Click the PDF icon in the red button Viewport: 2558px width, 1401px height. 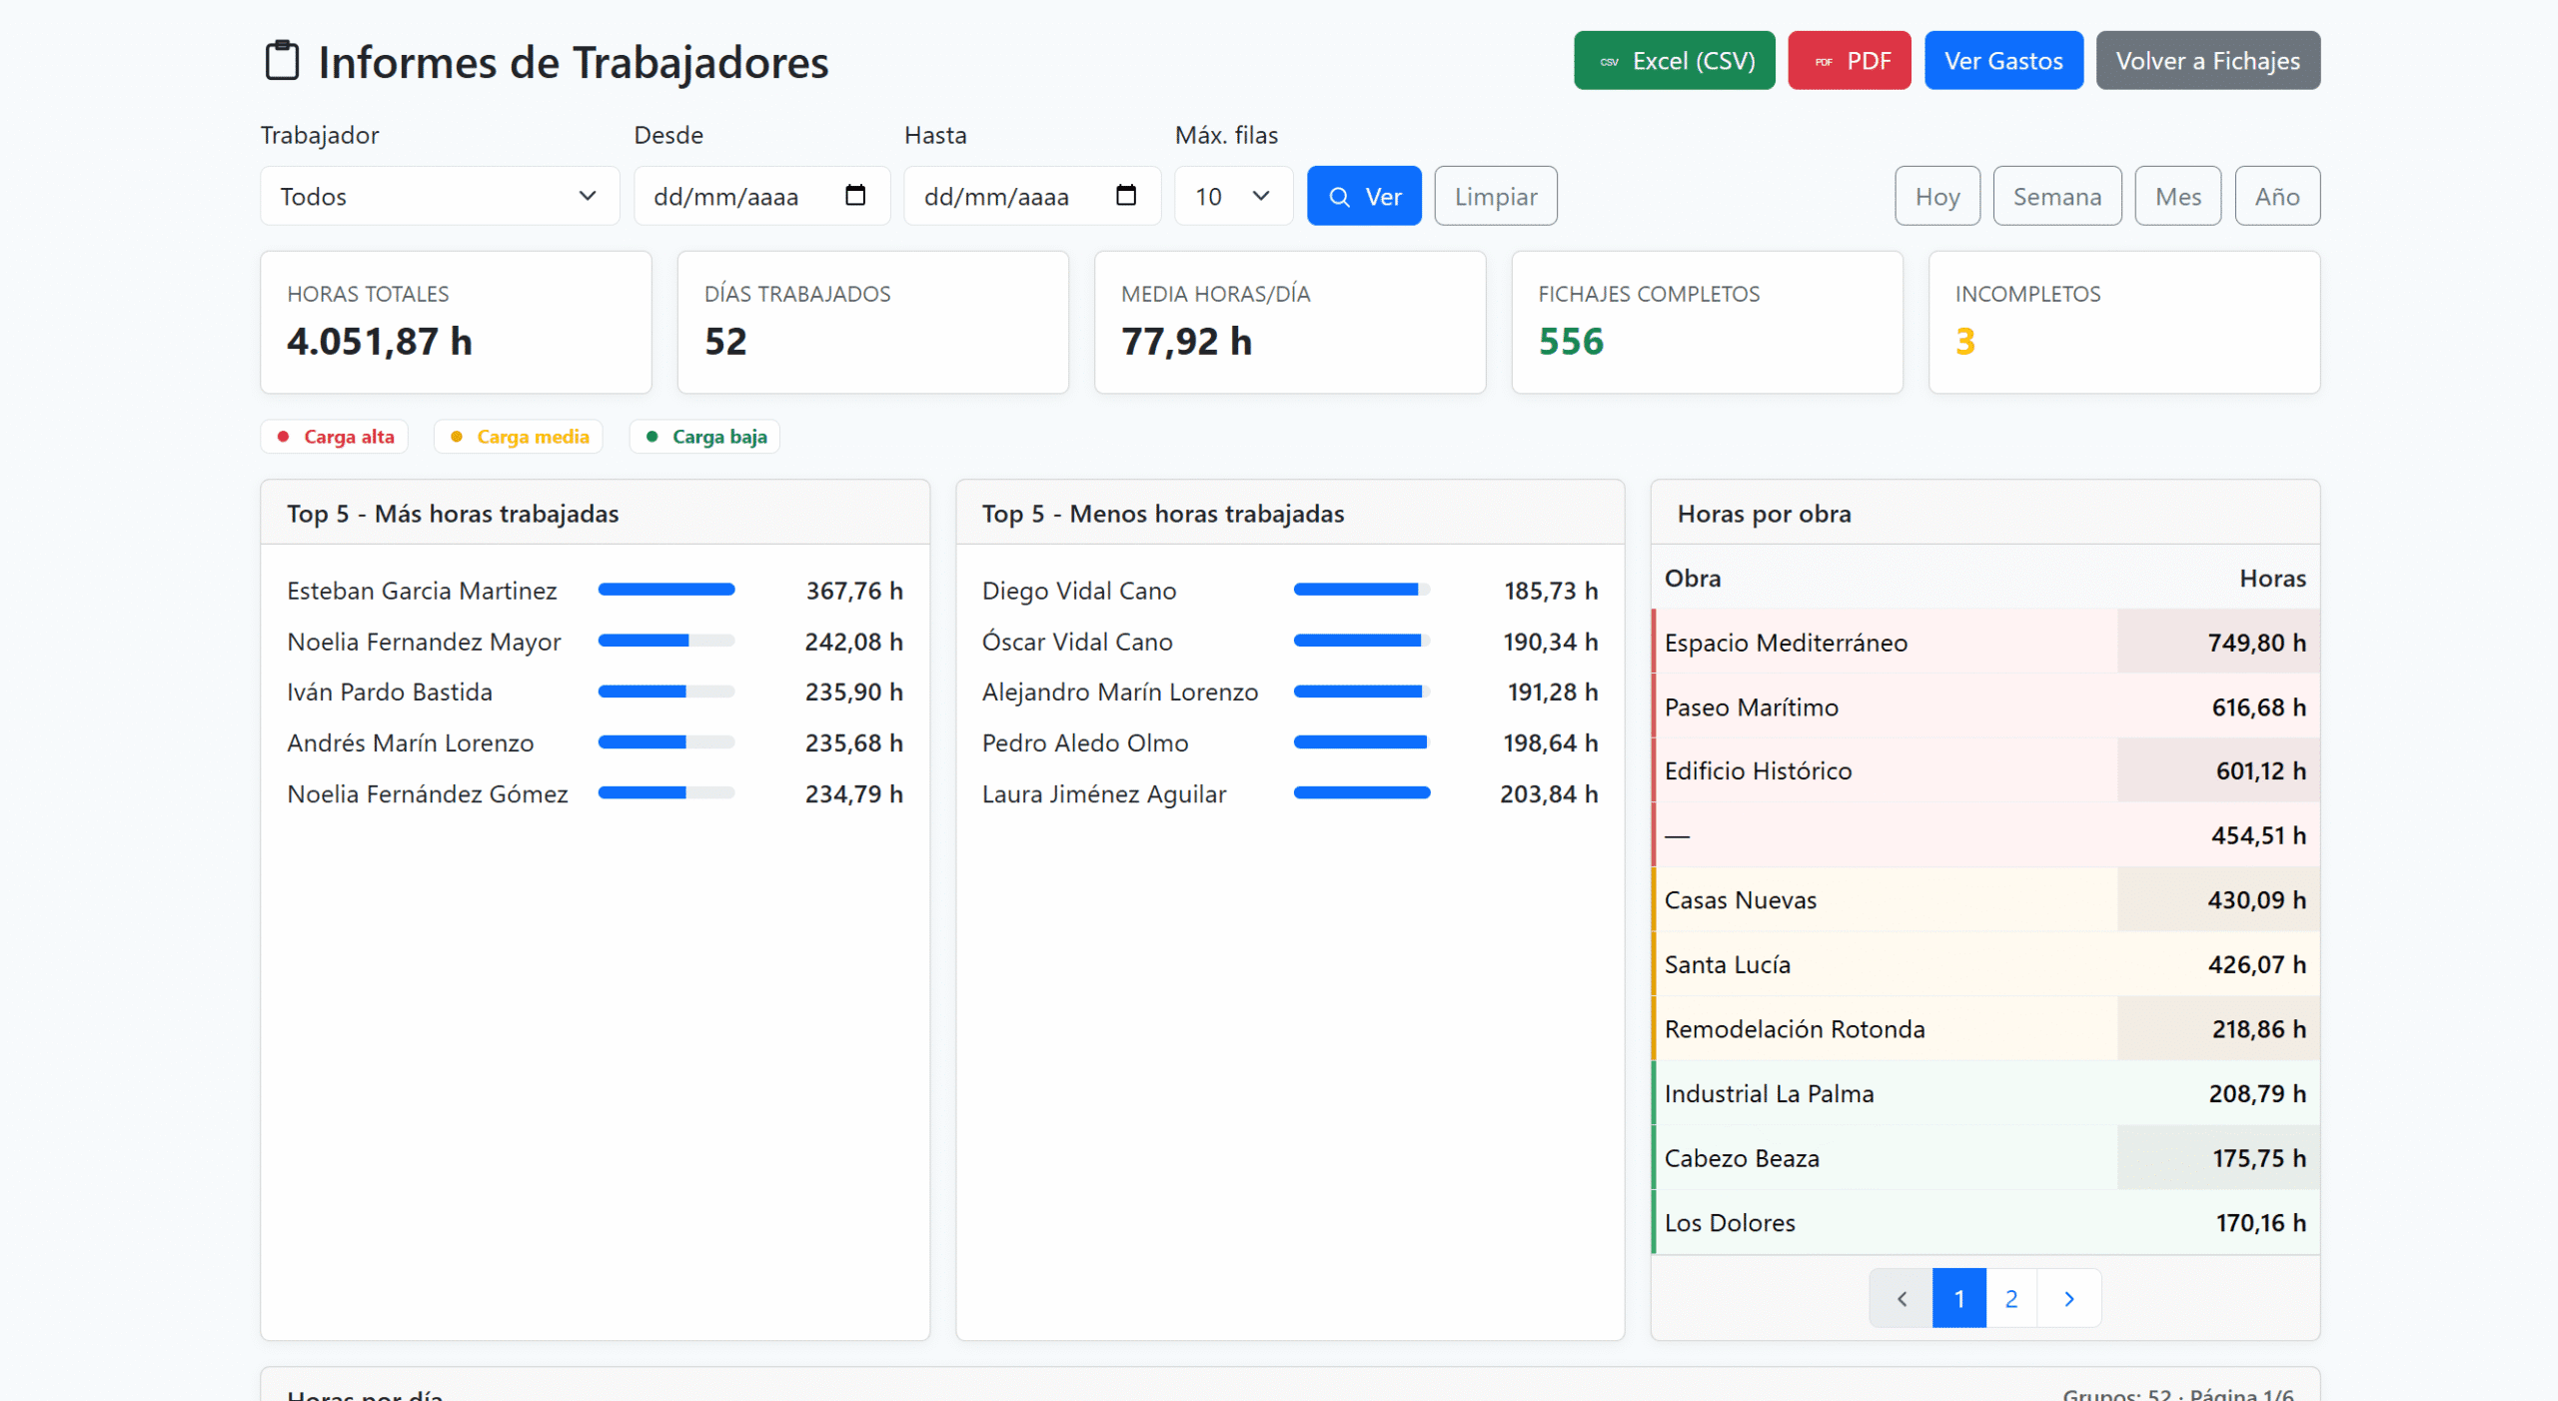1824,62
